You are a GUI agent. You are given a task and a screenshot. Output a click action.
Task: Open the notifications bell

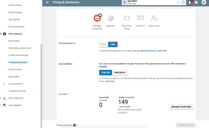190,2
